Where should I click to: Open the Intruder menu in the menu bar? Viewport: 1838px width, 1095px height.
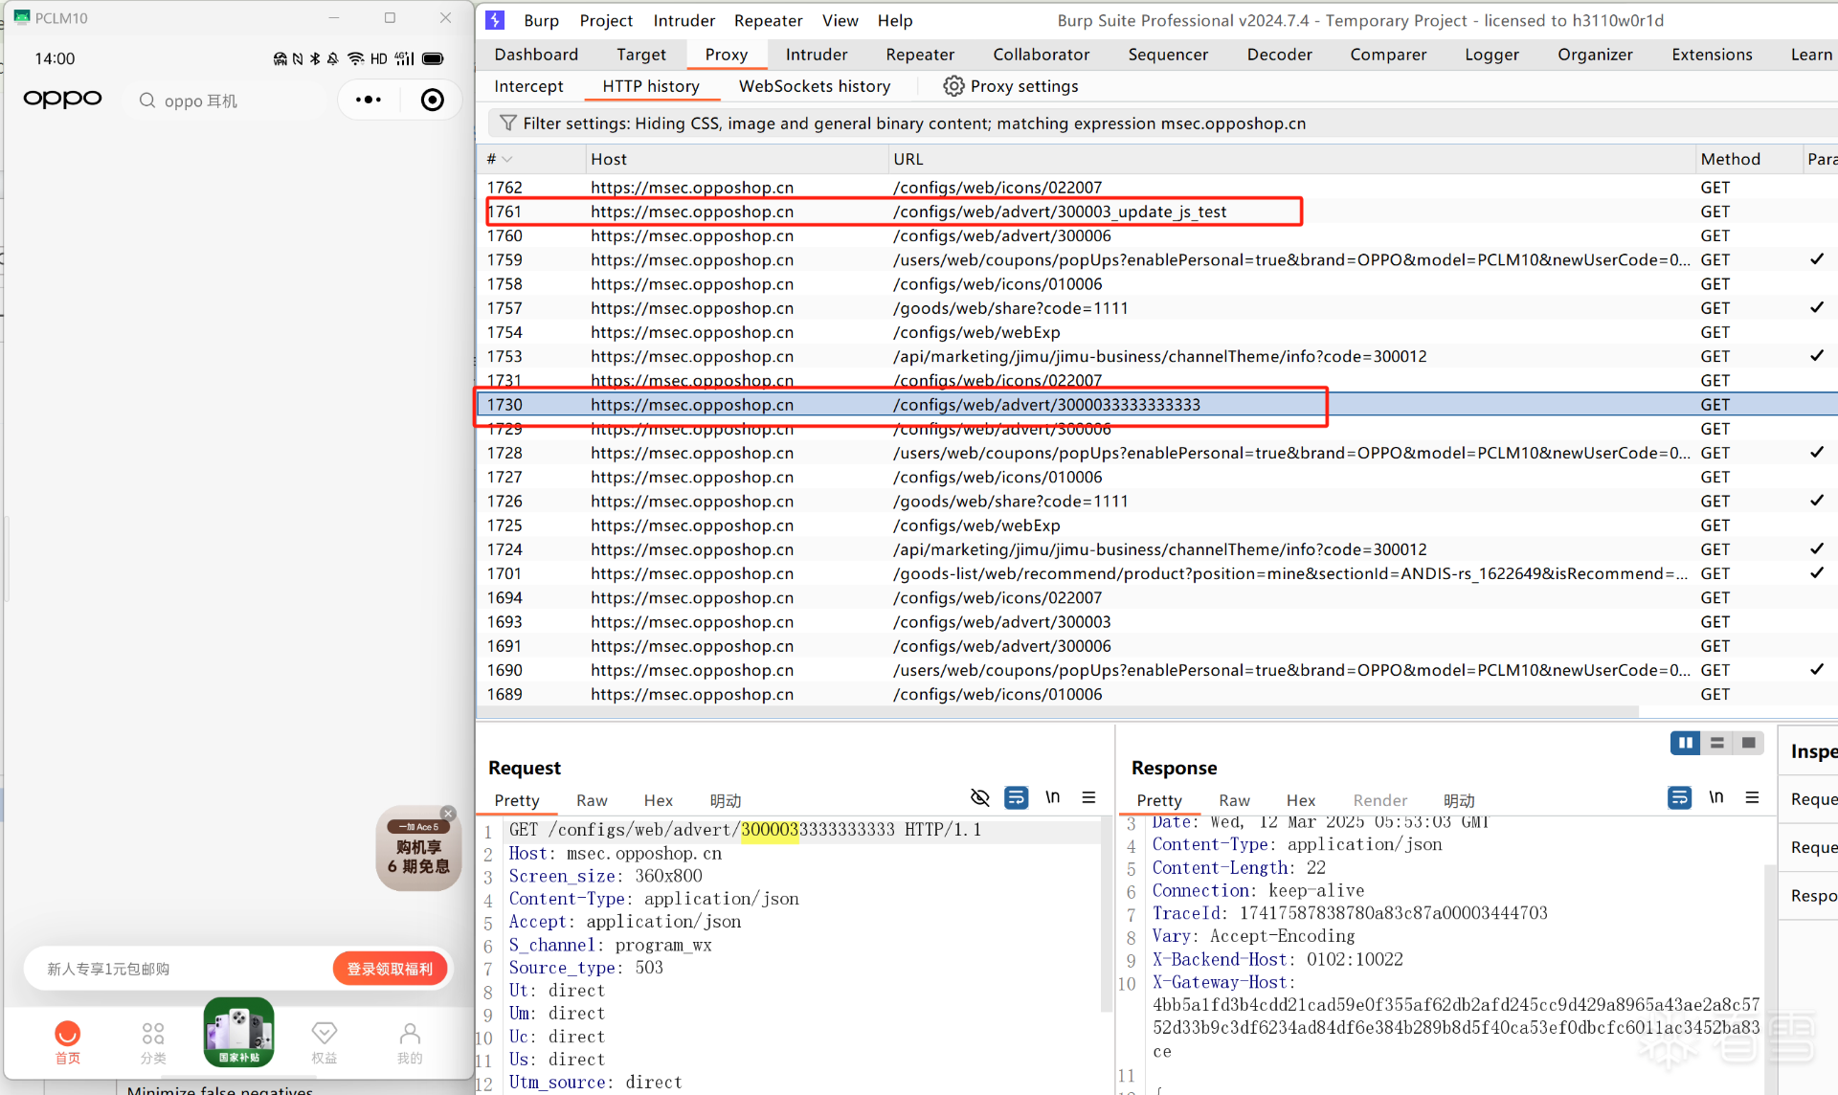[683, 19]
